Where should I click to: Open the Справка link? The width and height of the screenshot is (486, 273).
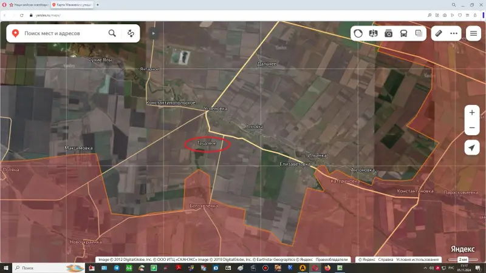[x=385, y=260]
